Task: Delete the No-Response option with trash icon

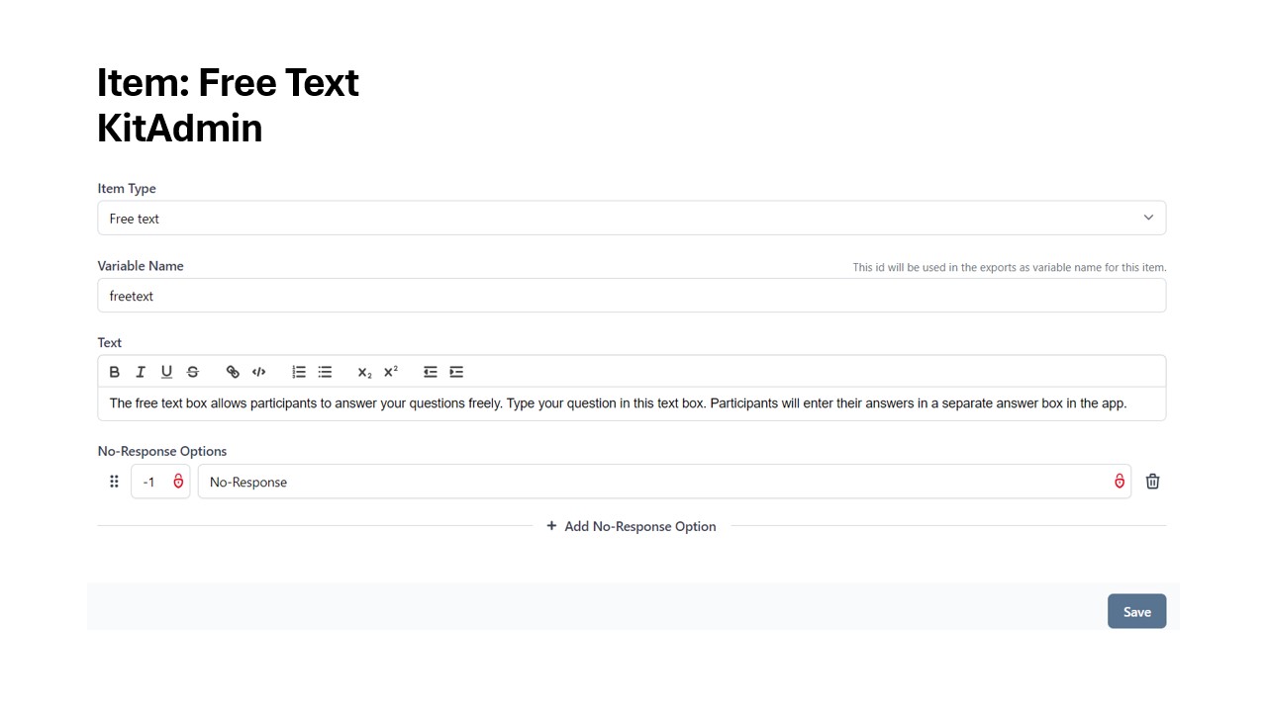Action: (1153, 482)
